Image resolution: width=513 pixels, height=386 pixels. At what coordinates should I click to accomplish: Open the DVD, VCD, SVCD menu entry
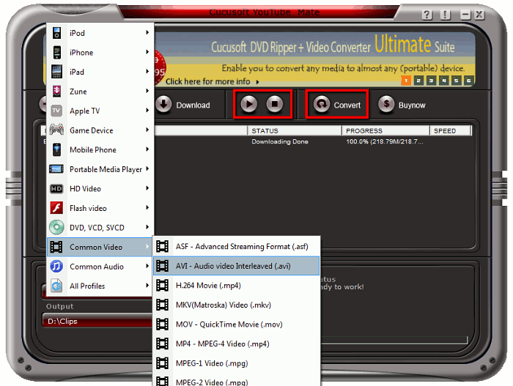[100, 227]
